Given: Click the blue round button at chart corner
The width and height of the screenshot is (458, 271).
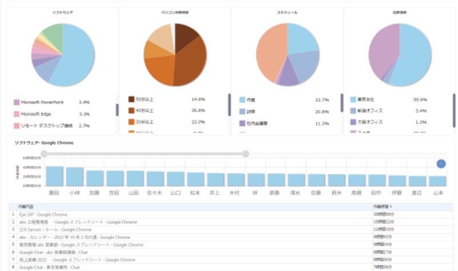Looking at the screenshot, I should (441, 164).
